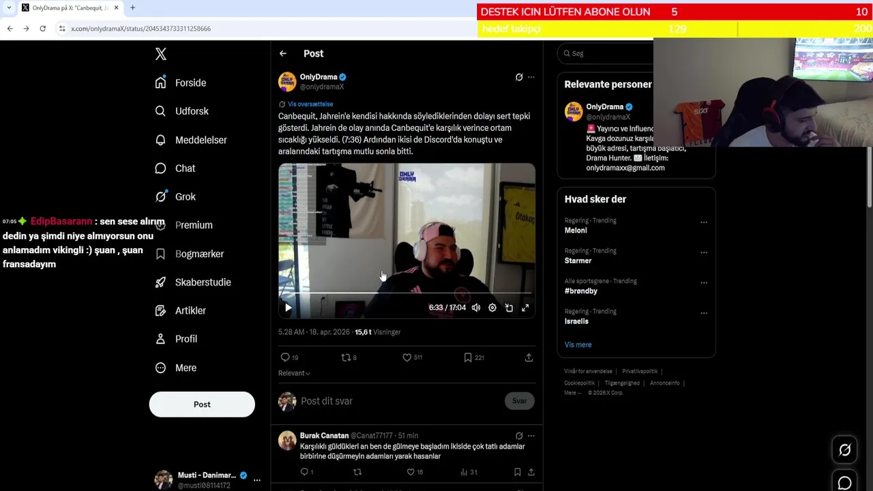The image size is (873, 491).
Task: Open a new browser tab
Action: click(x=132, y=8)
